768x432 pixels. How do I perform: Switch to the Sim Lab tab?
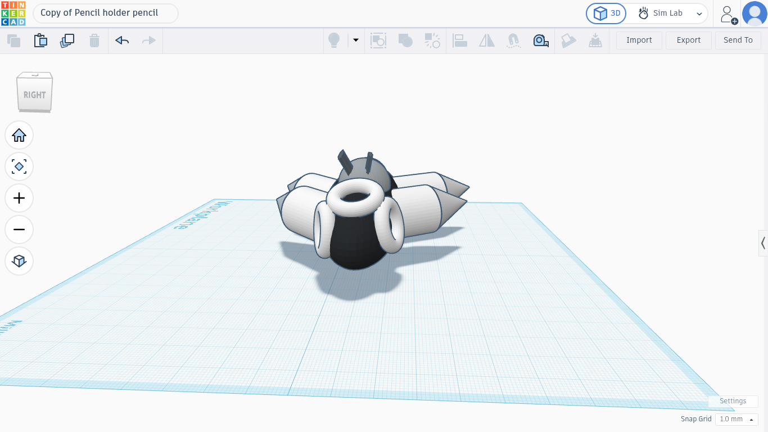point(661,13)
